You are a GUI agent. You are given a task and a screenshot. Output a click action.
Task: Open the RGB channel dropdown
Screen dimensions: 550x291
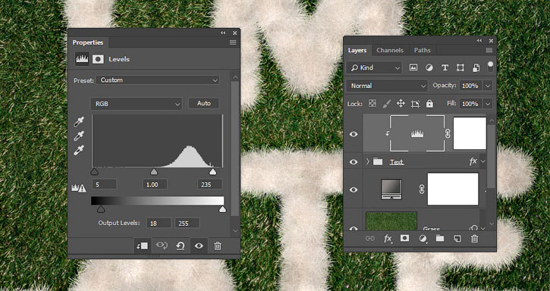[137, 104]
